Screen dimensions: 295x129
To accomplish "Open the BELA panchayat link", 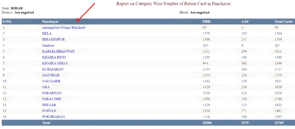I will [x=47, y=34].
